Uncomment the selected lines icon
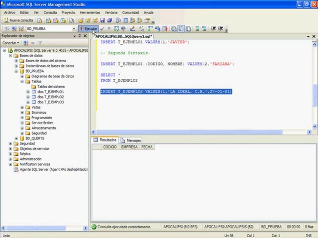The height and width of the screenshot is (238, 318). (x=204, y=29)
